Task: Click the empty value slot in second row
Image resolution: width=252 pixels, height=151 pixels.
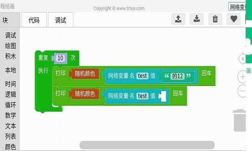Action: point(163,96)
